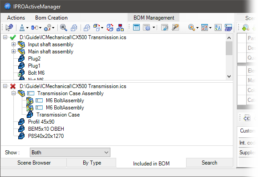260x177 pixels.
Task: Open the Bom Creation menu
Action: pyautogui.click(x=51, y=18)
